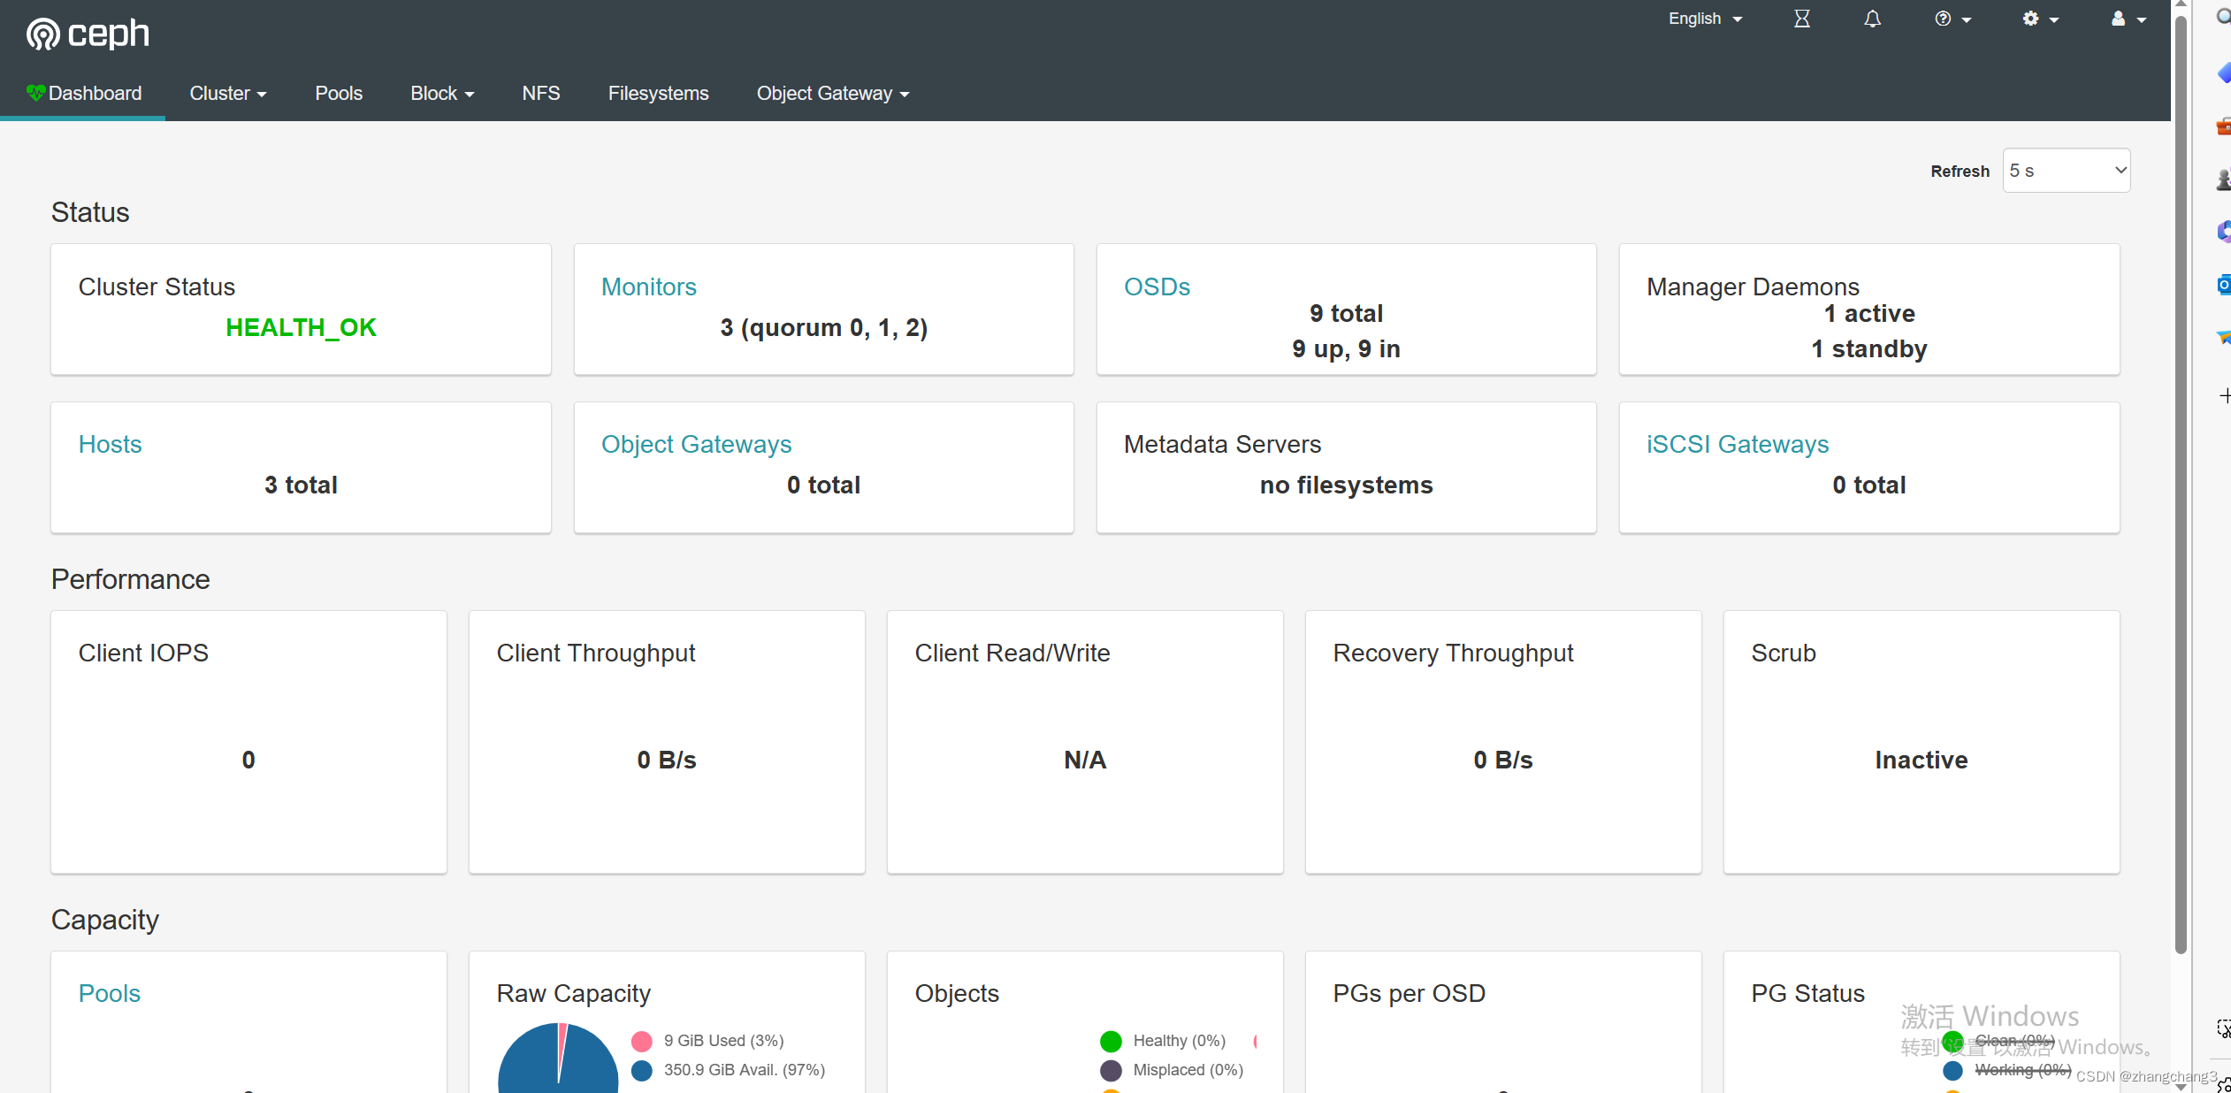Expand the Cluster menu dropdown
Image resolution: width=2231 pixels, height=1093 pixels.
point(227,93)
